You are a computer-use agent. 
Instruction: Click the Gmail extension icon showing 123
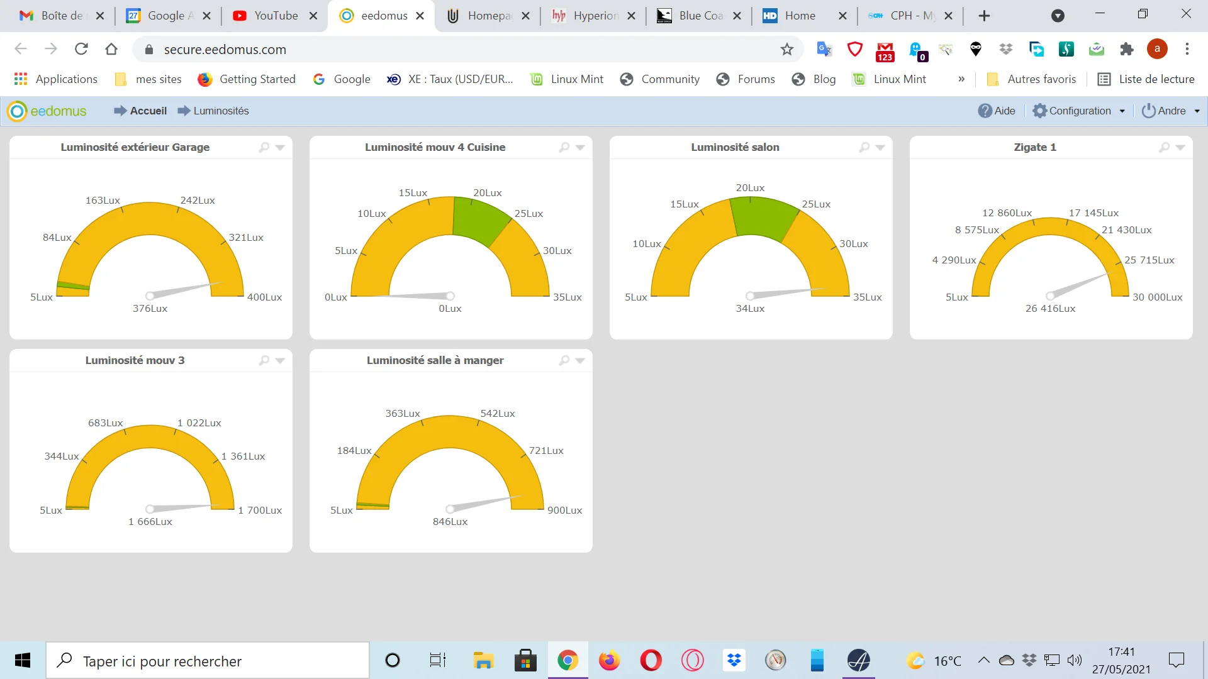885,50
